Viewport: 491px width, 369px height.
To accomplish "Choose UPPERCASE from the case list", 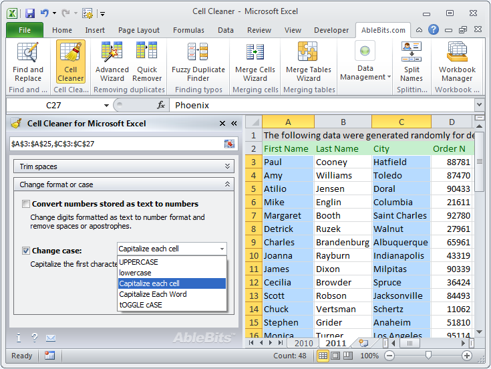I will [x=172, y=262].
